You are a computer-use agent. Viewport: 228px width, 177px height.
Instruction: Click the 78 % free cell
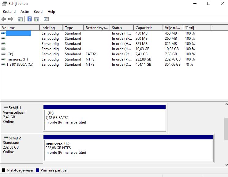(189, 65)
